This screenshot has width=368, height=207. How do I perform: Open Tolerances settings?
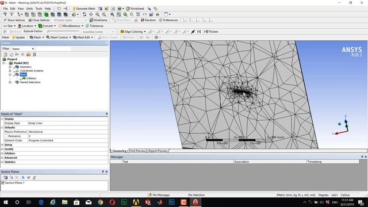pyautogui.click(x=94, y=26)
